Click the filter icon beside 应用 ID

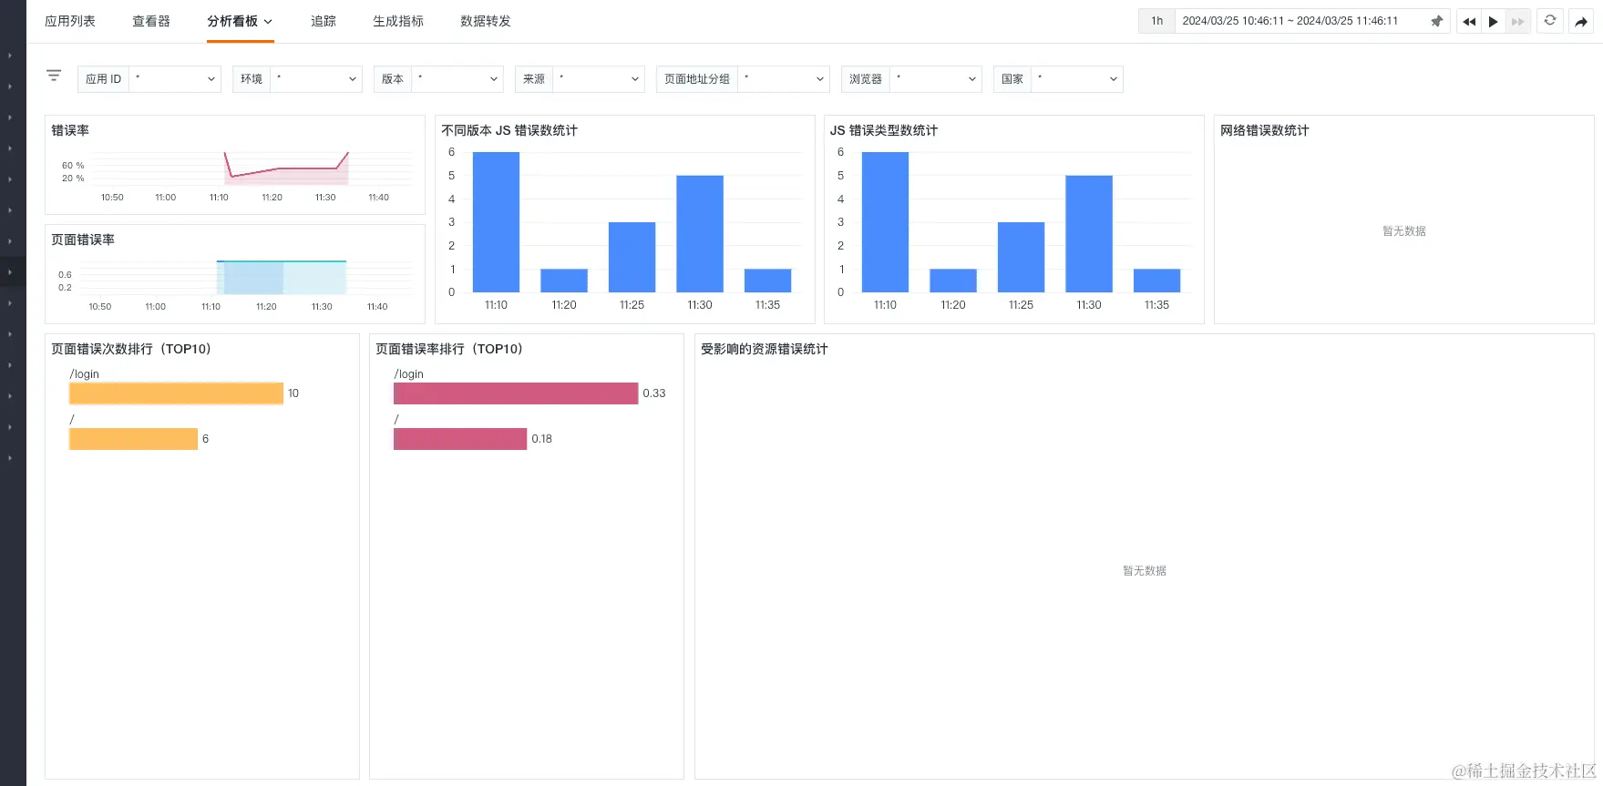[x=54, y=76]
